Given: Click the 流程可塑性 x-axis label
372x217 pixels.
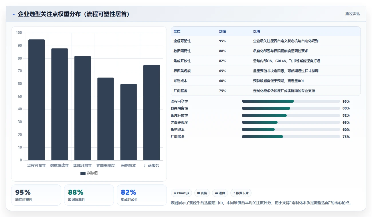Looking at the screenshot, I should pos(37,165).
